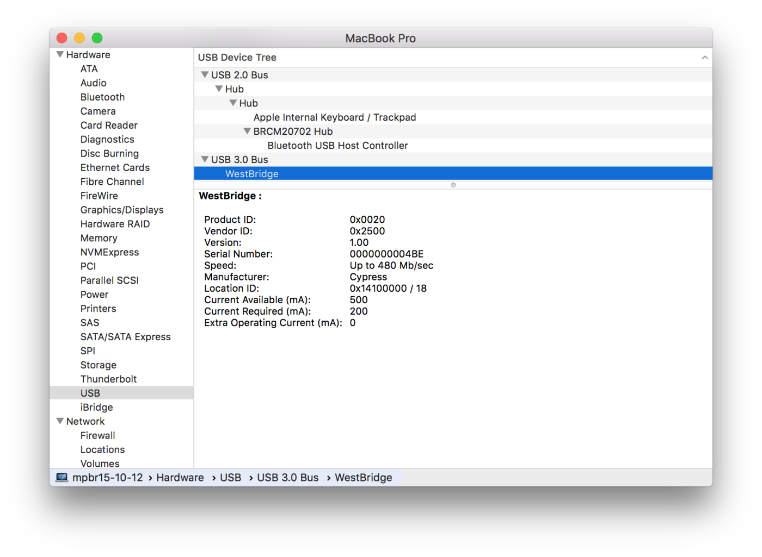Select Bluetooth in the sidebar

tap(102, 97)
